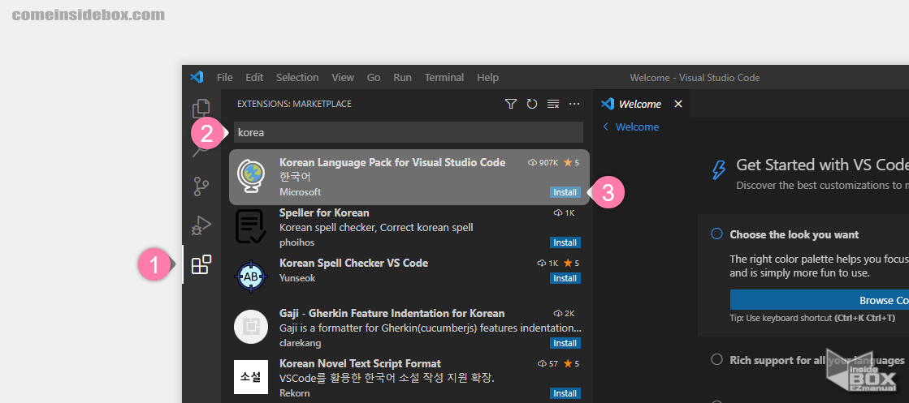
Task: Select Rich support for all languages step
Action: click(817, 359)
